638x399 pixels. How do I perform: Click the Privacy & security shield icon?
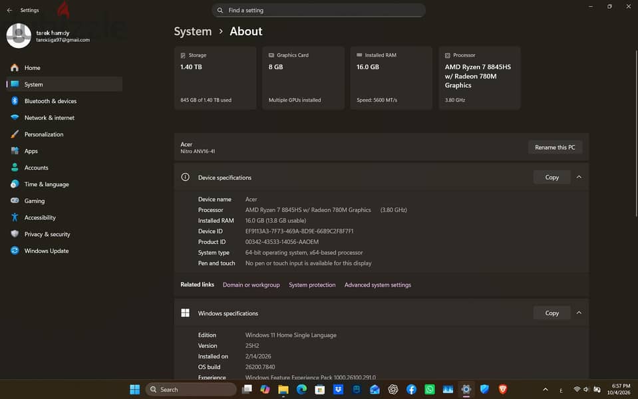tap(15, 234)
